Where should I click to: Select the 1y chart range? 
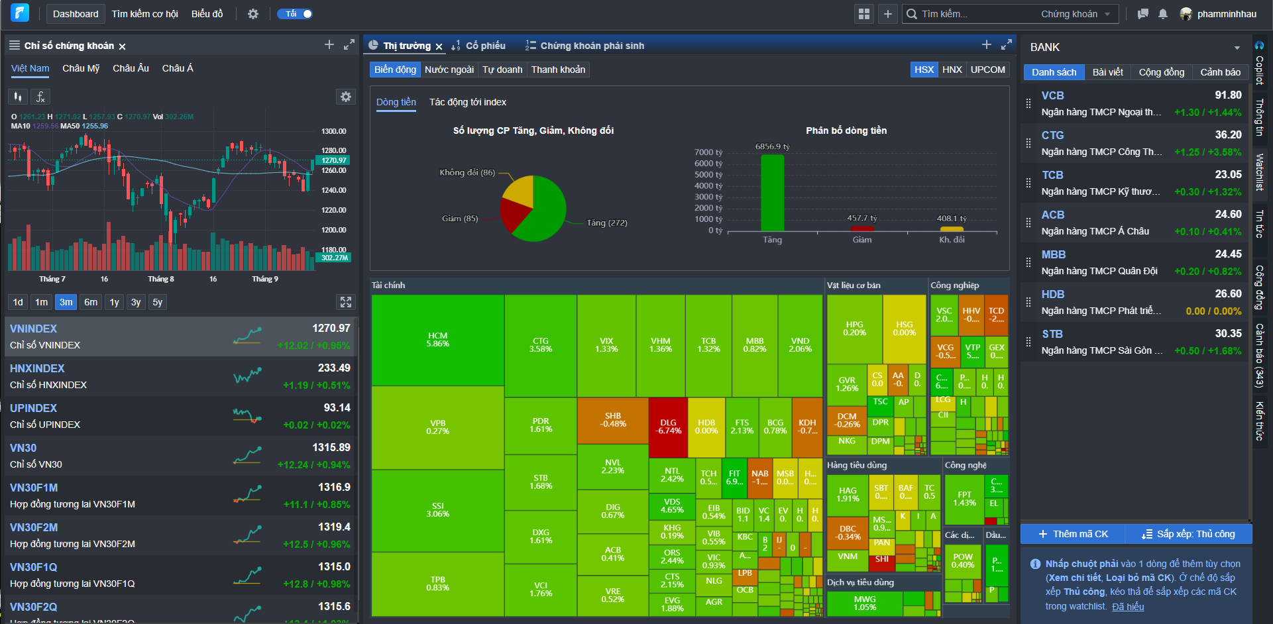(x=115, y=302)
